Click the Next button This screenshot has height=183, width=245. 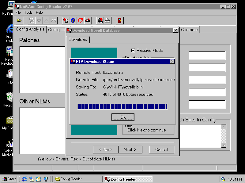(130, 149)
